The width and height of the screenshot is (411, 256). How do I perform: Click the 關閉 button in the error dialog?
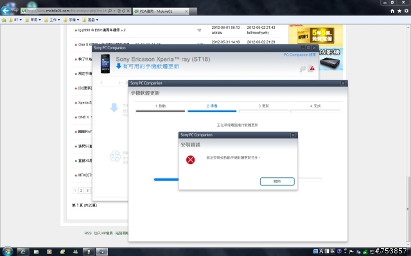pyautogui.click(x=277, y=181)
